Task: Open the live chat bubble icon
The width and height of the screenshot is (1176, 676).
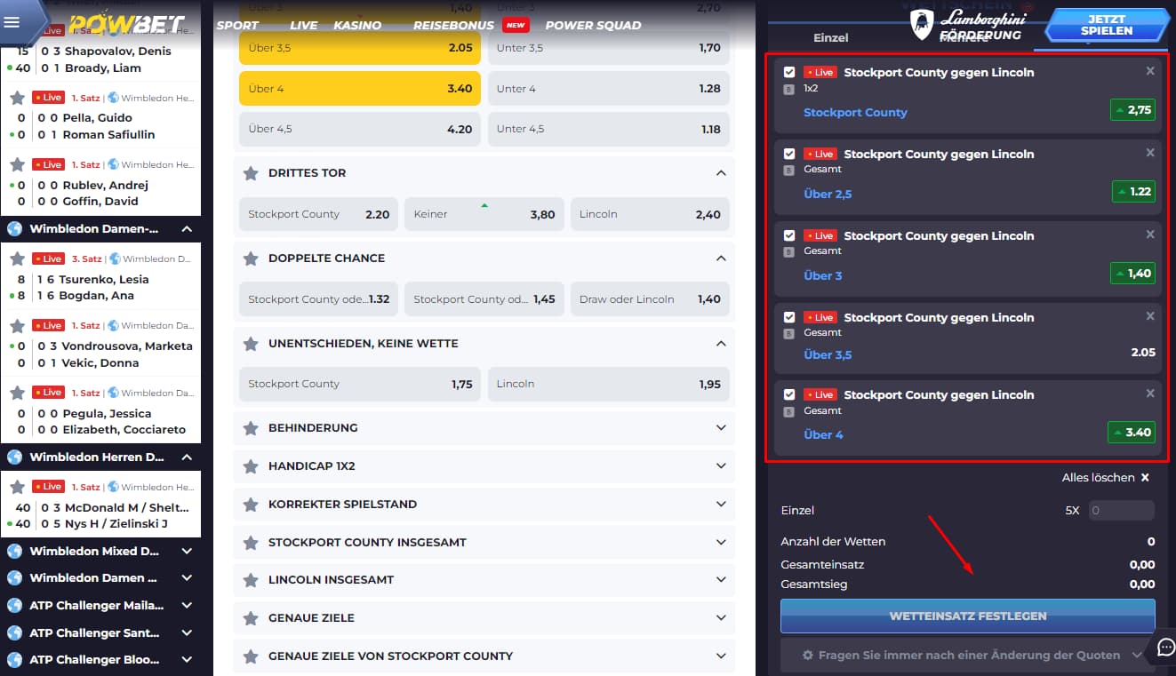Action: [1165, 648]
